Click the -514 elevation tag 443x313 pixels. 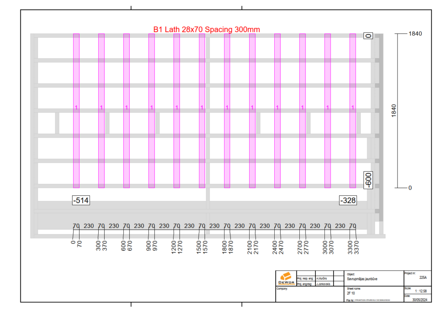coord(81,200)
